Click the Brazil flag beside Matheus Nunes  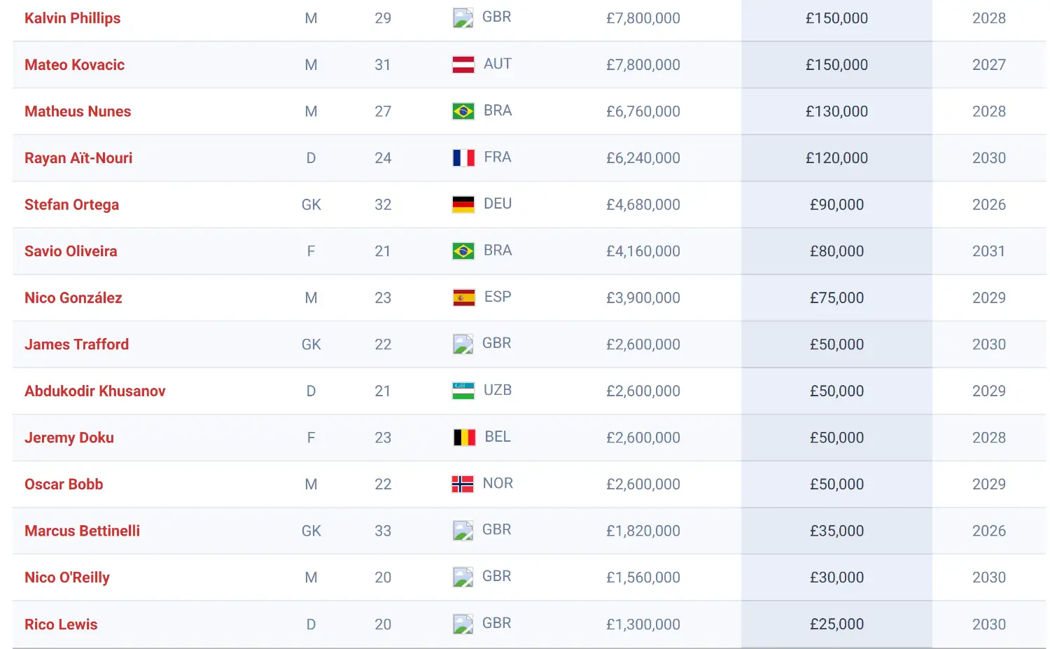(x=463, y=111)
